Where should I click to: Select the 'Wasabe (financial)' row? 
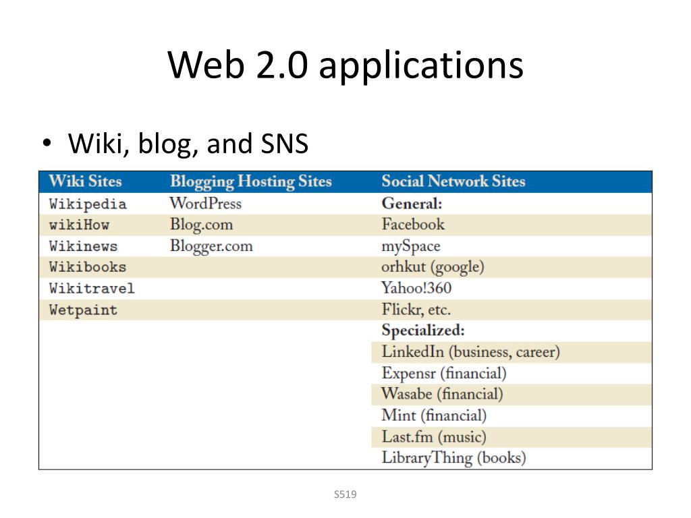(442, 394)
